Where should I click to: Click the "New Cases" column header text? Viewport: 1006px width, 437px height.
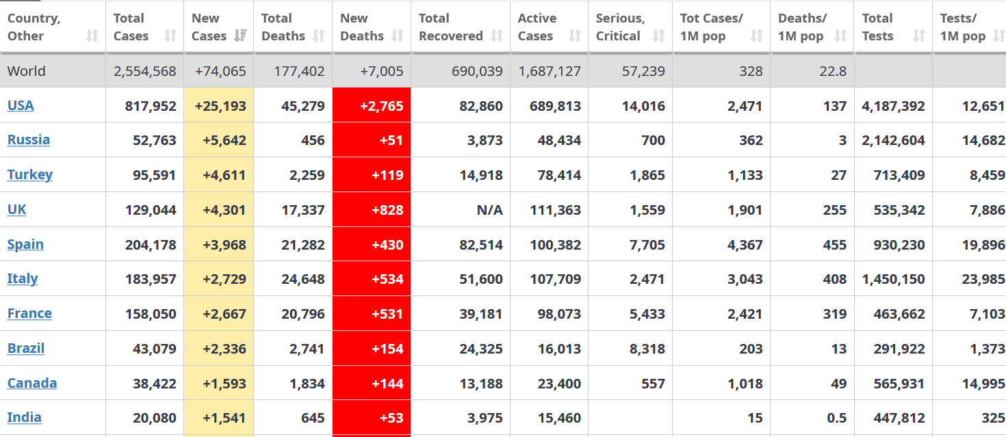click(209, 27)
